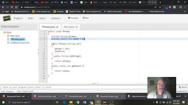Screen dimensions: 188x105
Task: Click the red extension icon in Chrome toolbar
Action: pyautogui.click(x=170, y=7)
